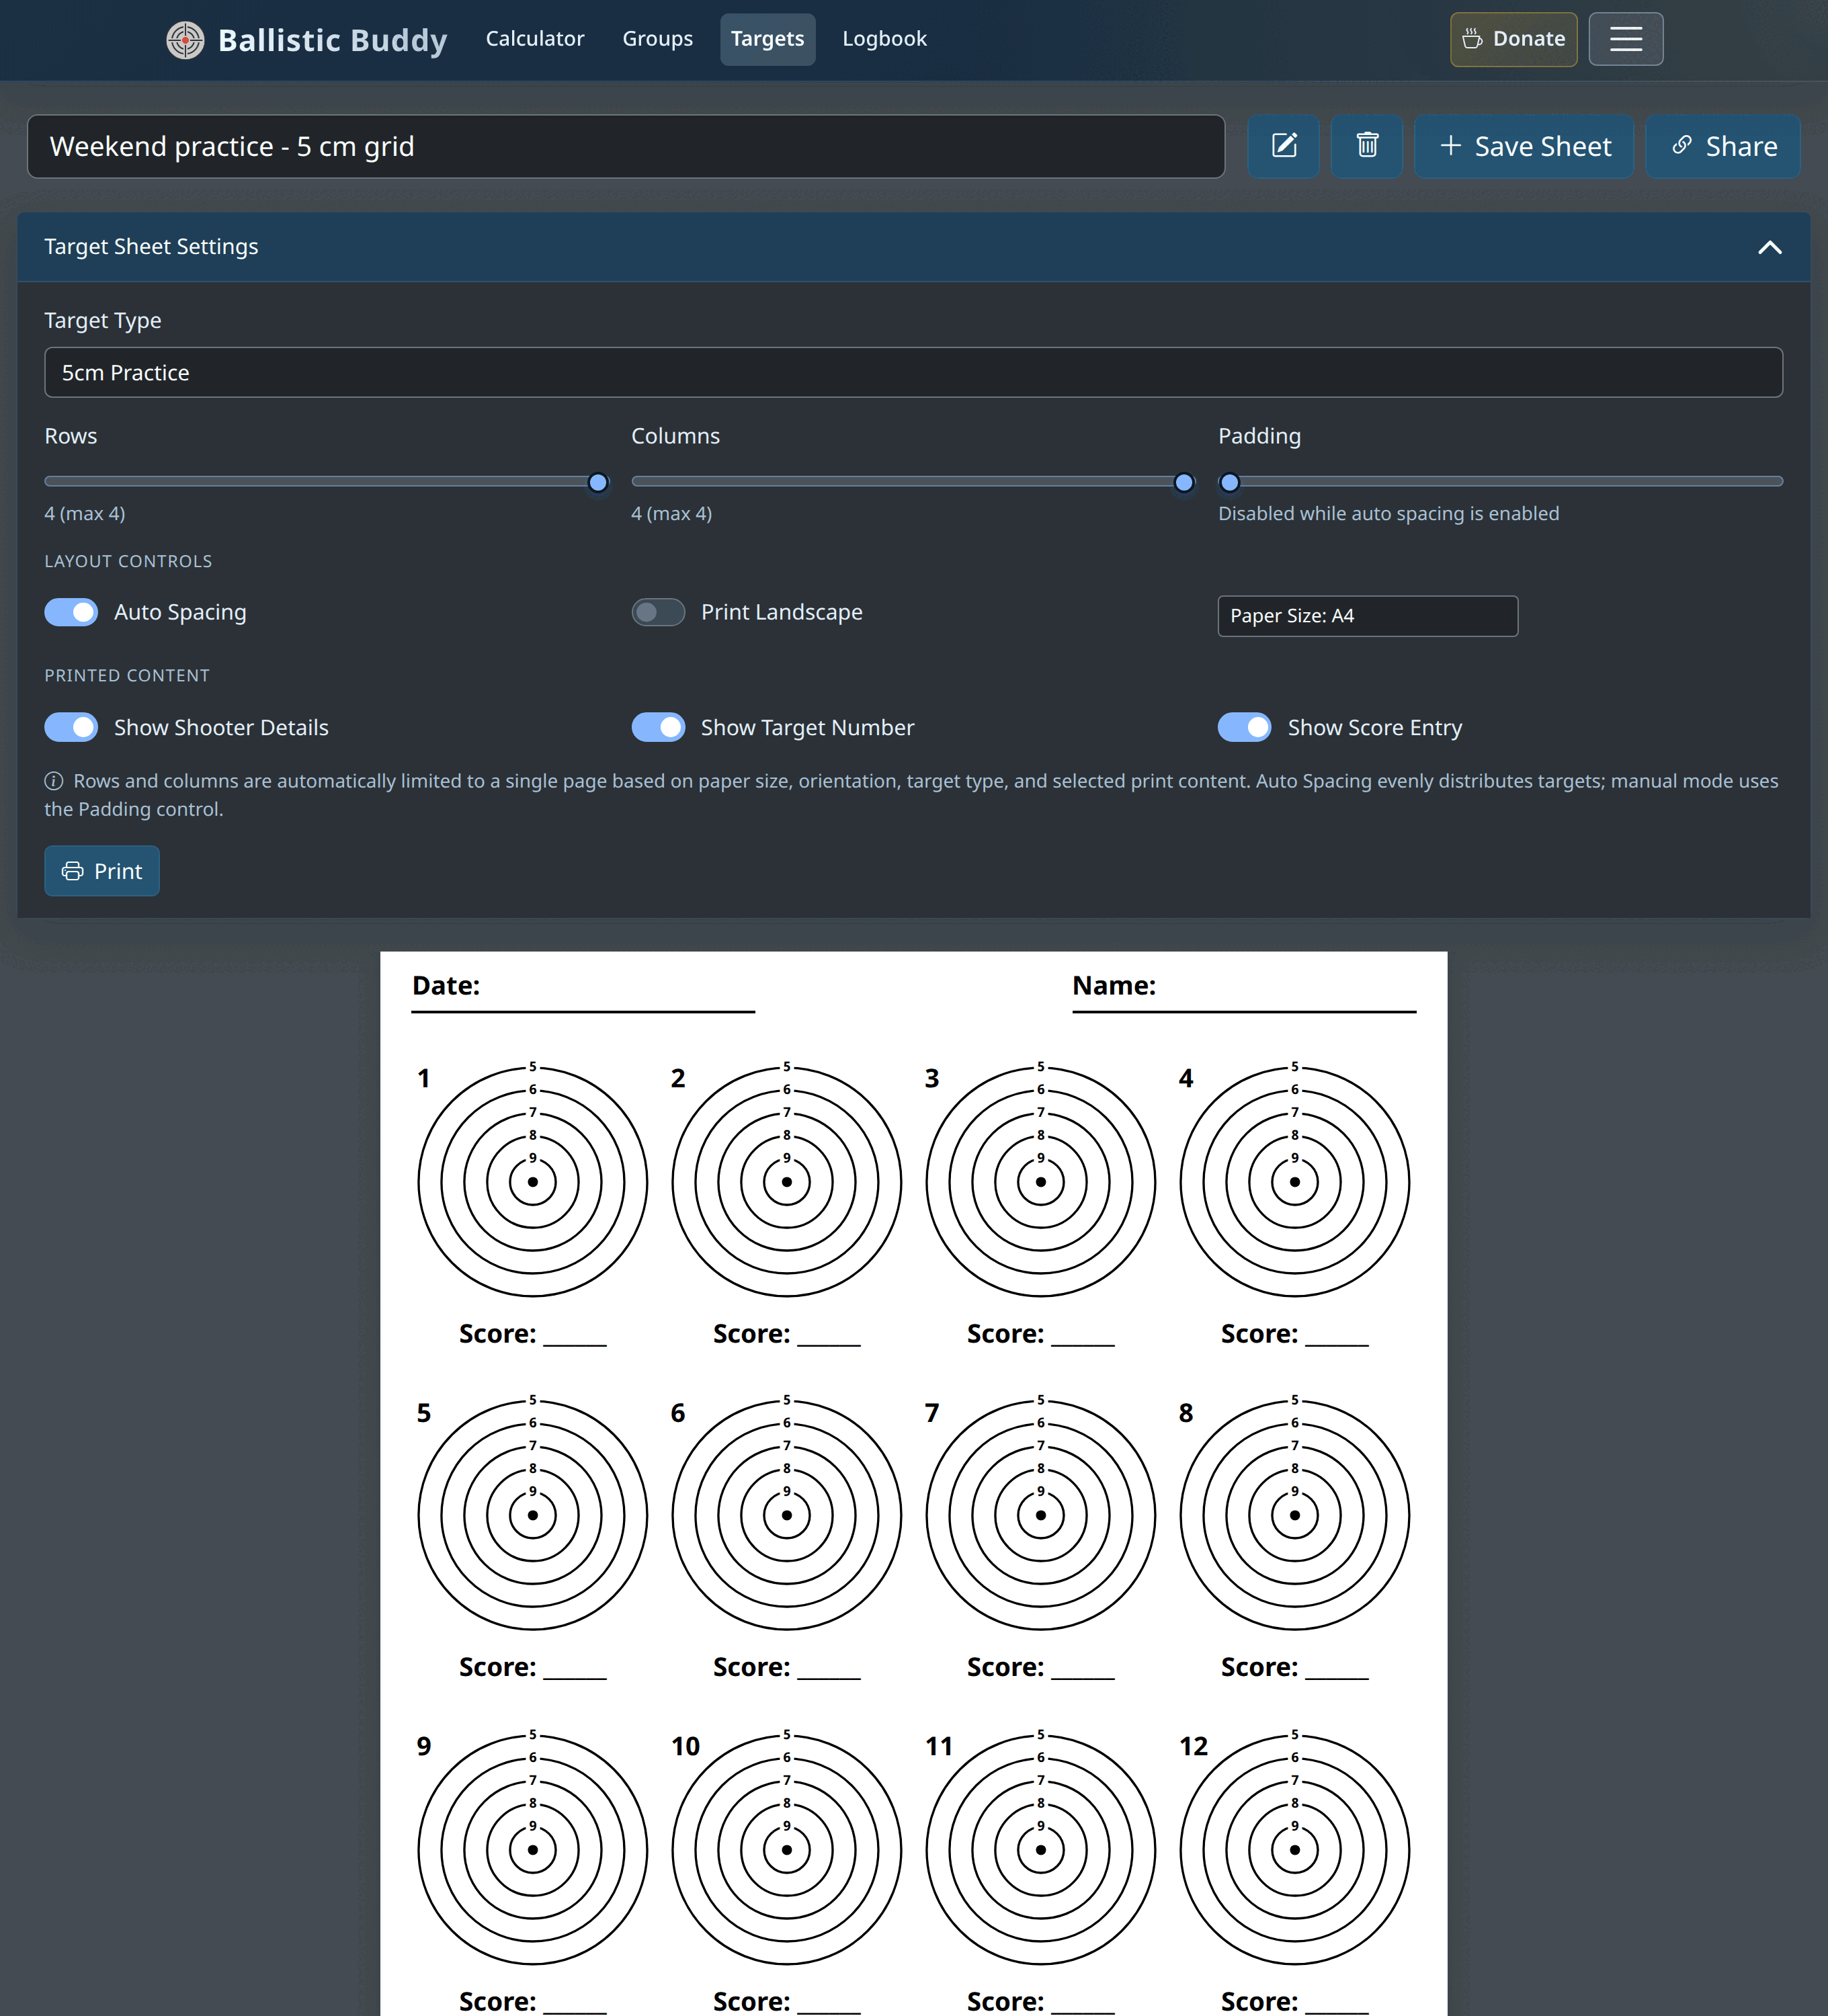This screenshot has width=1828, height=2016.
Task: Disable the Auto Spacing toggle
Action: (71, 612)
